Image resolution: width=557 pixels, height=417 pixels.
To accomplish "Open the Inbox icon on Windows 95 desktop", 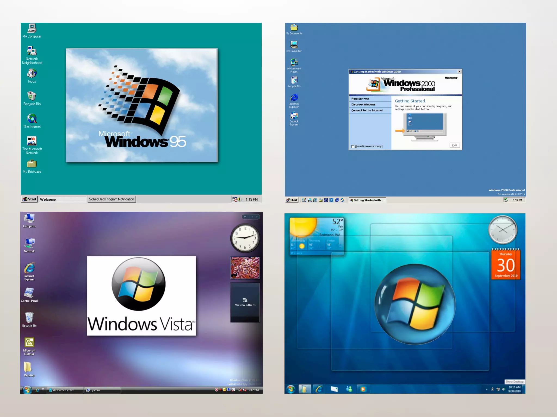I will [32, 74].
